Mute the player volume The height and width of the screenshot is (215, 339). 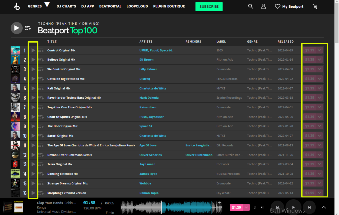[x=262, y=207]
